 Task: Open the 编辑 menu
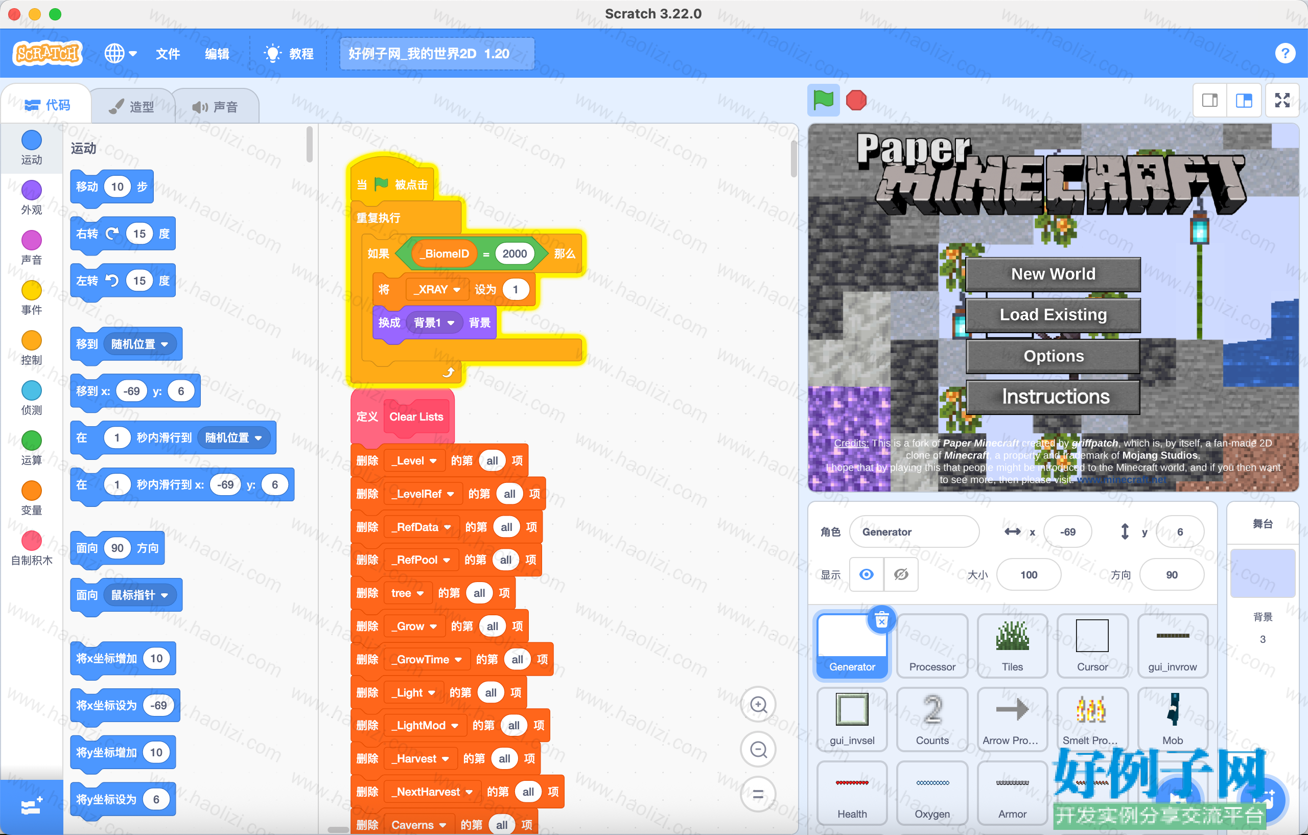tap(217, 53)
